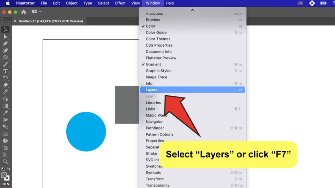This screenshot has height=188, width=335.
Task: Choose Image Trace menu entry
Action: [x=193, y=77]
